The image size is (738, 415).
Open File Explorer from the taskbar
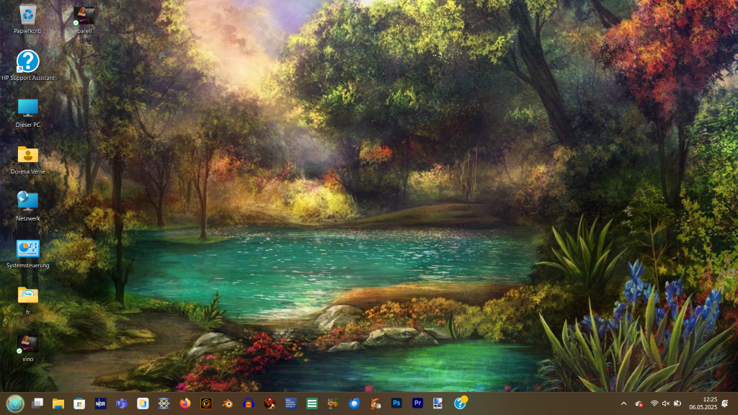tap(58, 403)
